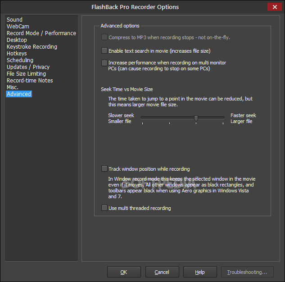This screenshot has width=285, height=282.
Task: Check Track window position while recording
Action: [104, 169]
